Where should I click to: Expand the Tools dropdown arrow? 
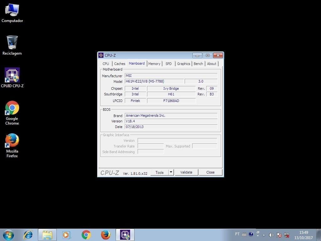(x=171, y=172)
